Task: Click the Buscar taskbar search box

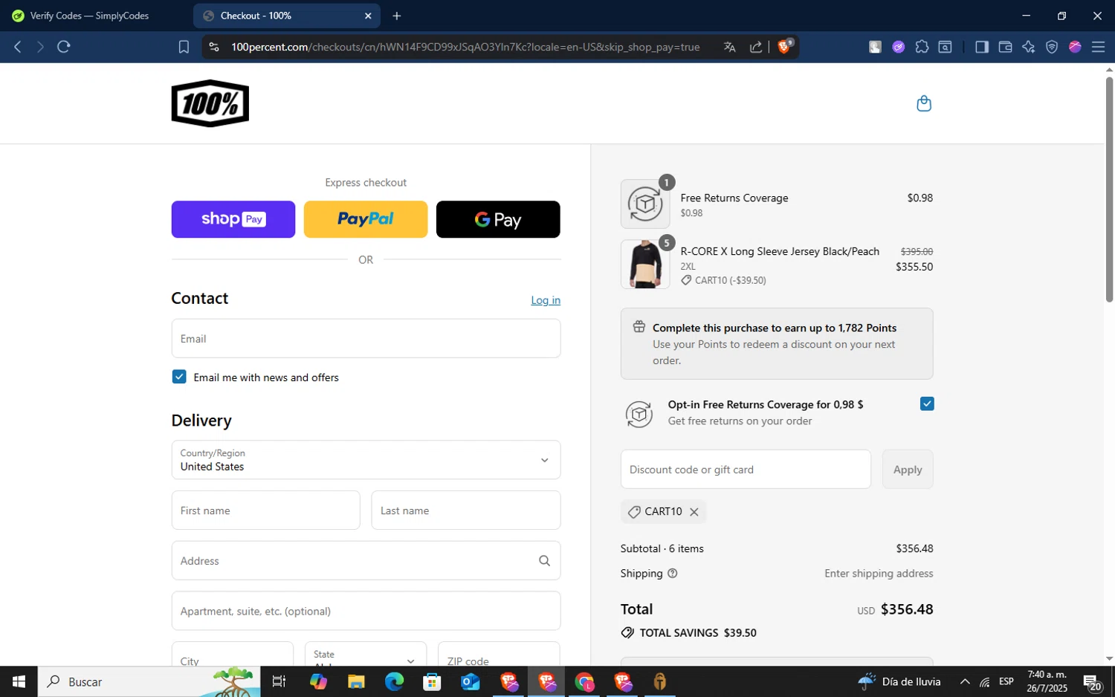Action: [x=149, y=681]
